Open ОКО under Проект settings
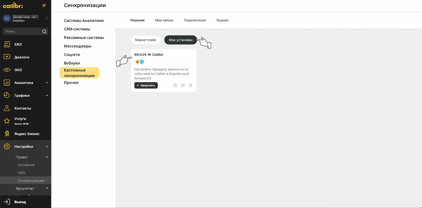Screen dimensions: 422x208 point(21,173)
